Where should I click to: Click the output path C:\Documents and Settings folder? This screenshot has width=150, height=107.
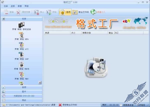(31, 105)
